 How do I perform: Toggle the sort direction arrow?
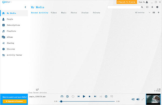pos(158,13)
